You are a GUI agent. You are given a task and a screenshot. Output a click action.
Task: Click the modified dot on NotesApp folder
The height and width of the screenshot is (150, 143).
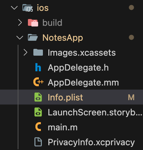coord(131,37)
